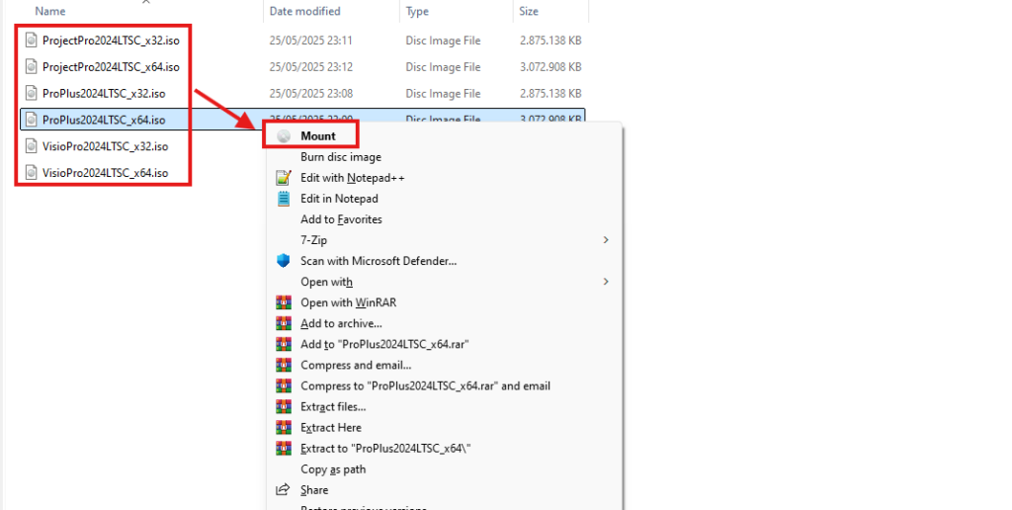1012x510 pixels.
Task: Click the WinRAR icon beside Extract files
Action: [x=284, y=406]
